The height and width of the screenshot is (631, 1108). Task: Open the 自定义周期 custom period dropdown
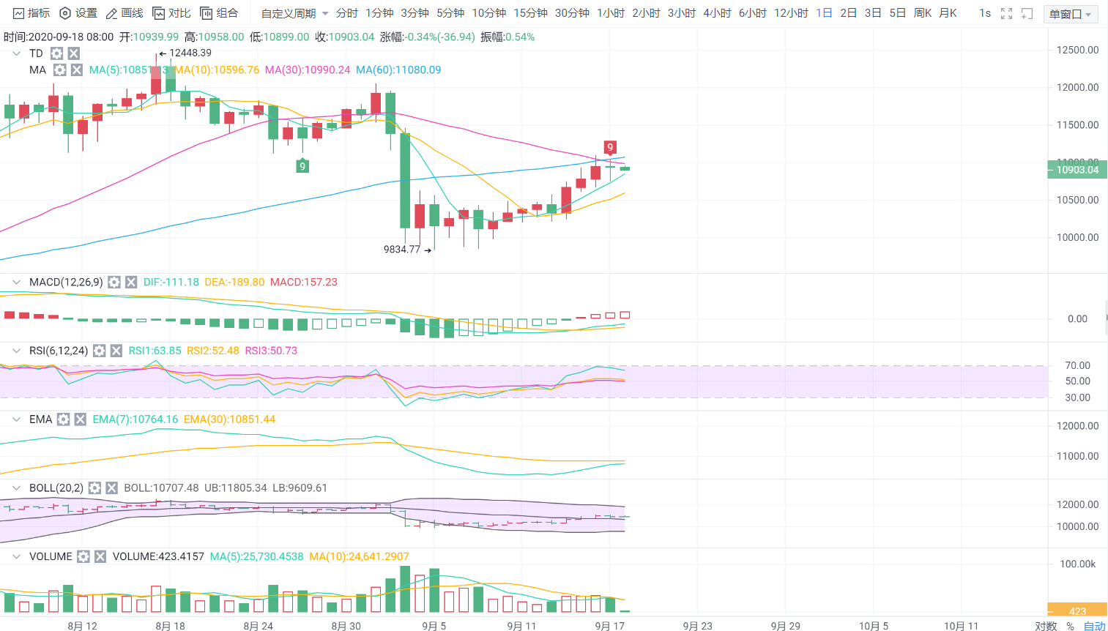tap(295, 13)
